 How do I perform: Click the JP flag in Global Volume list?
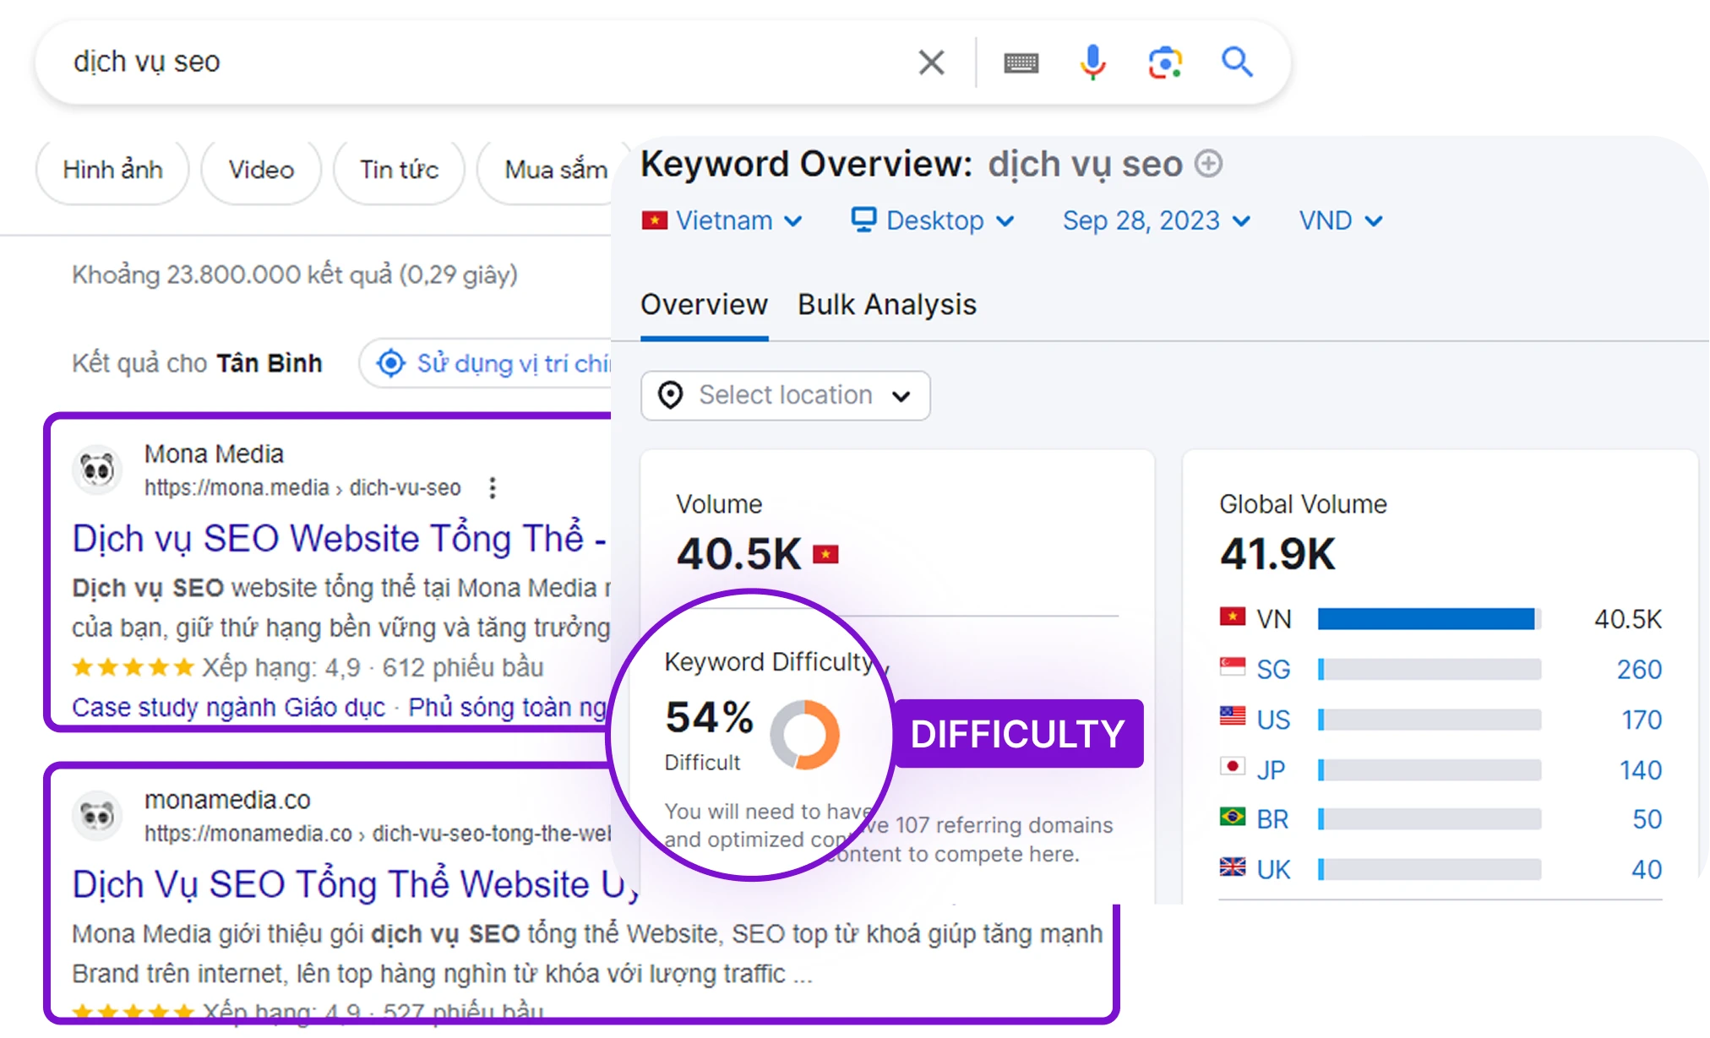tap(1233, 767)
